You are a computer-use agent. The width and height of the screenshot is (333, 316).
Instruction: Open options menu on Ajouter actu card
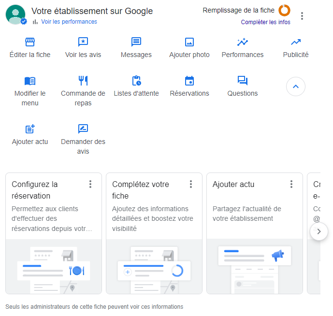pos(291,184)
